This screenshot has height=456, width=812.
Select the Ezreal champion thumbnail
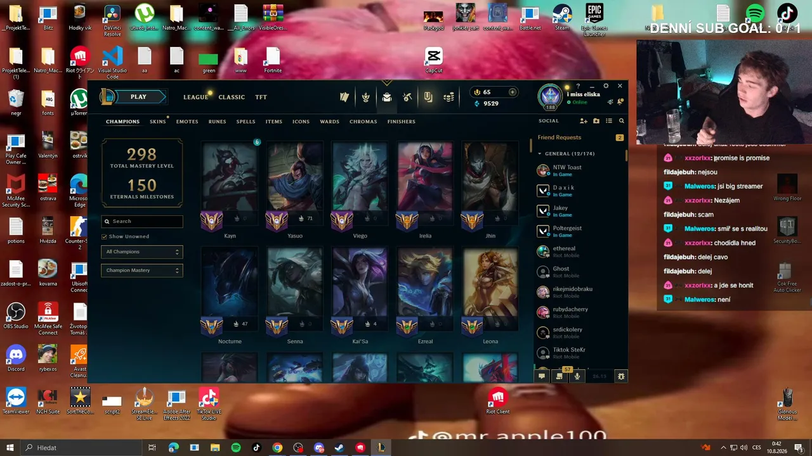(x=425, y=290)
